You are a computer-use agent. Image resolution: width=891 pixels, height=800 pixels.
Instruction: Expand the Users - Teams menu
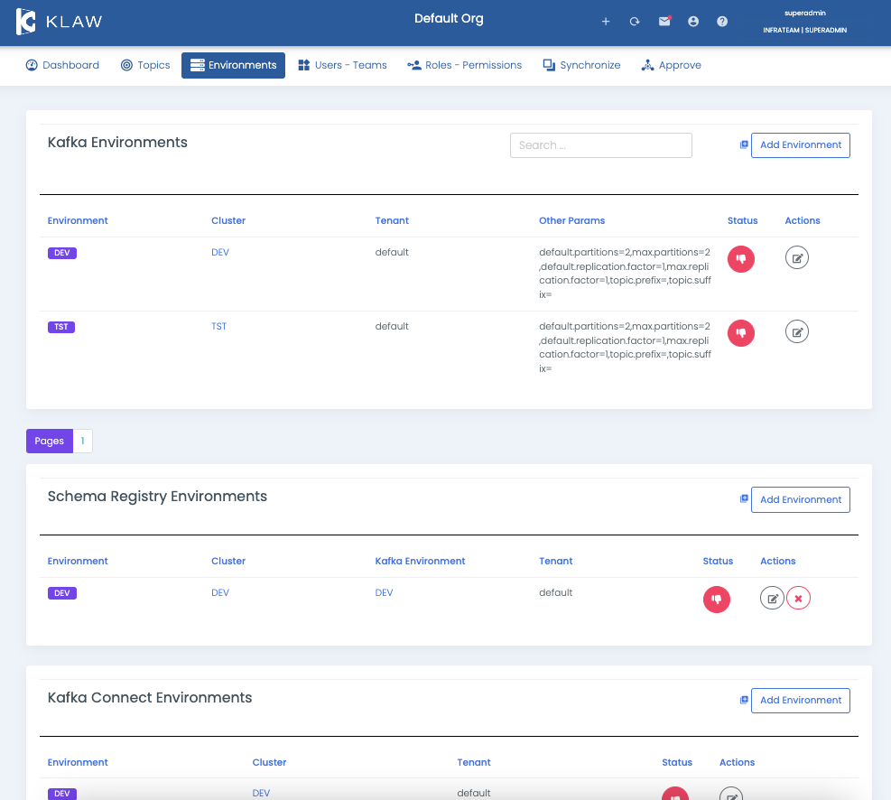coord(342,65)
